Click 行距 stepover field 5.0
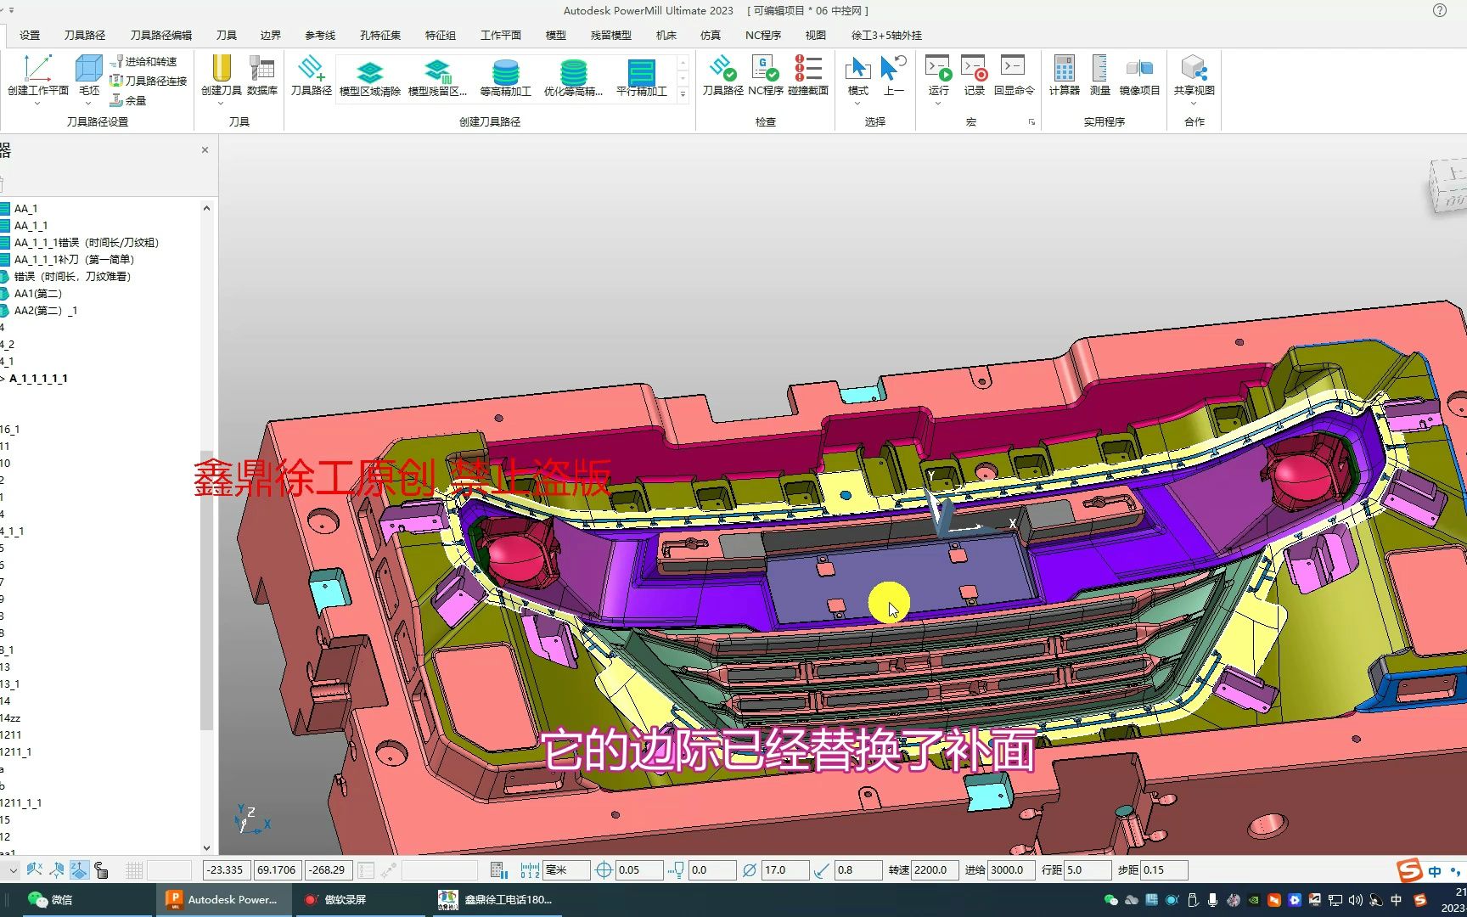1467x917 pixels. coord(1088,869)
